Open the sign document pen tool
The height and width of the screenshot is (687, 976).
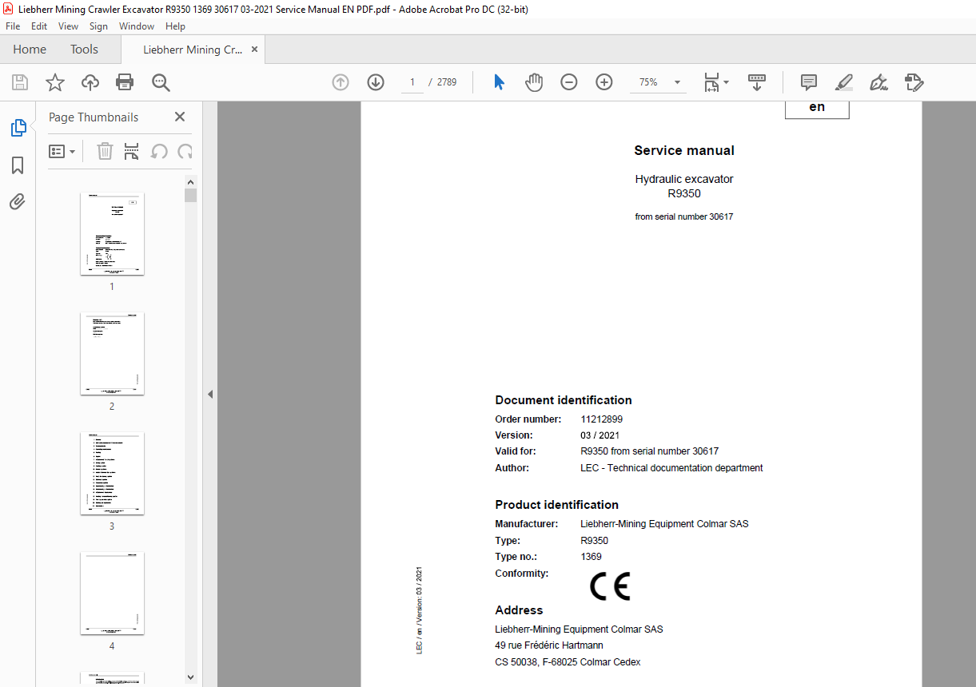click(x=879, y=82)
